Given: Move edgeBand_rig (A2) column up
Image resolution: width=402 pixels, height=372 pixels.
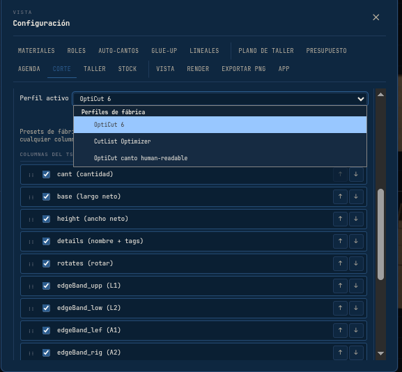Looking at the screenshot, I should pyautogui.click(x=340, y=352).
